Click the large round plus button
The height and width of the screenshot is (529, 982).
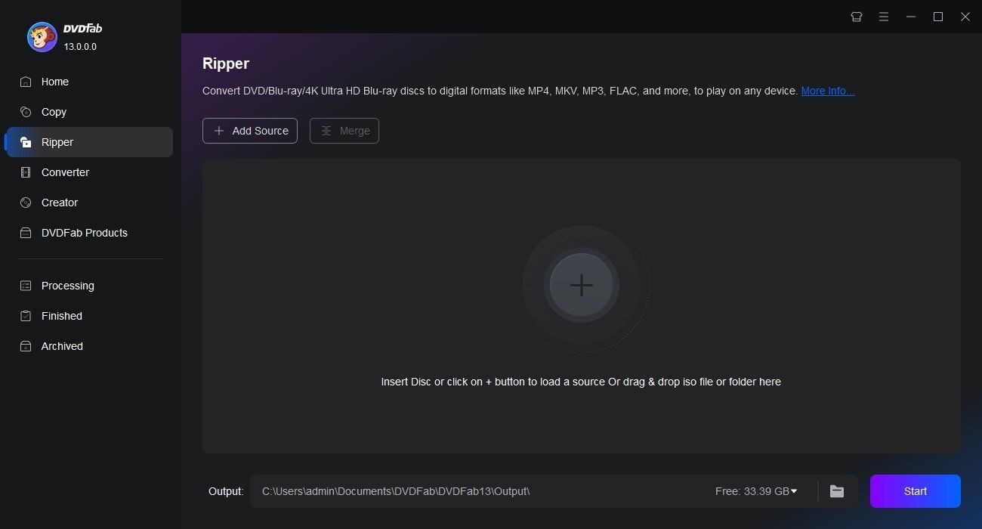click(x=581, y=285)
